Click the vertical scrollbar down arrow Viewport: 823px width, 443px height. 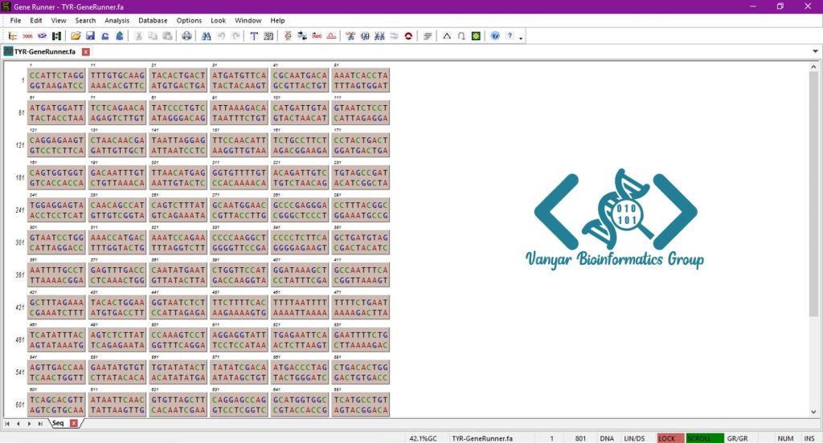click(x=813, y=412)
